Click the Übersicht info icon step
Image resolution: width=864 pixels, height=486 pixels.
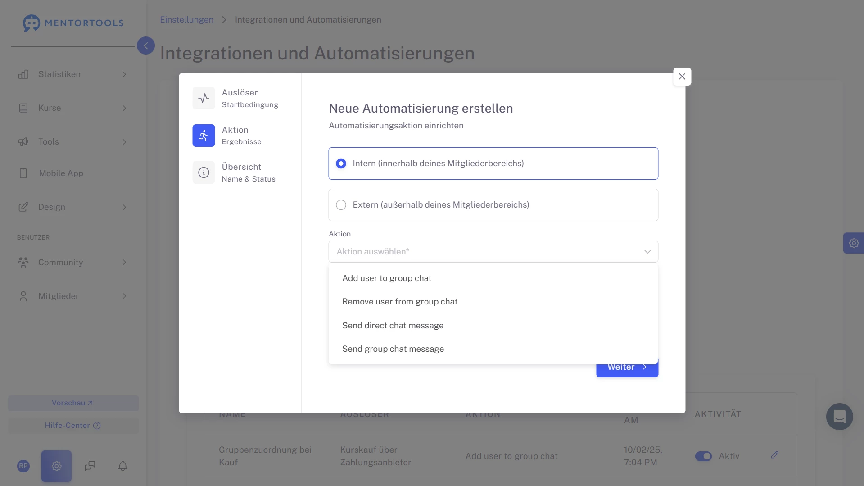tap(204, 173)
